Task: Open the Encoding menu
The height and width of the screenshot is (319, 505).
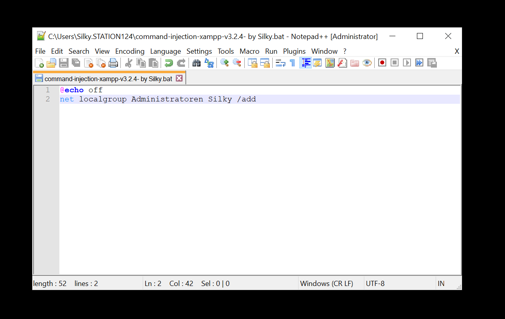Action: pyautogui.click(x=130, y=51)
